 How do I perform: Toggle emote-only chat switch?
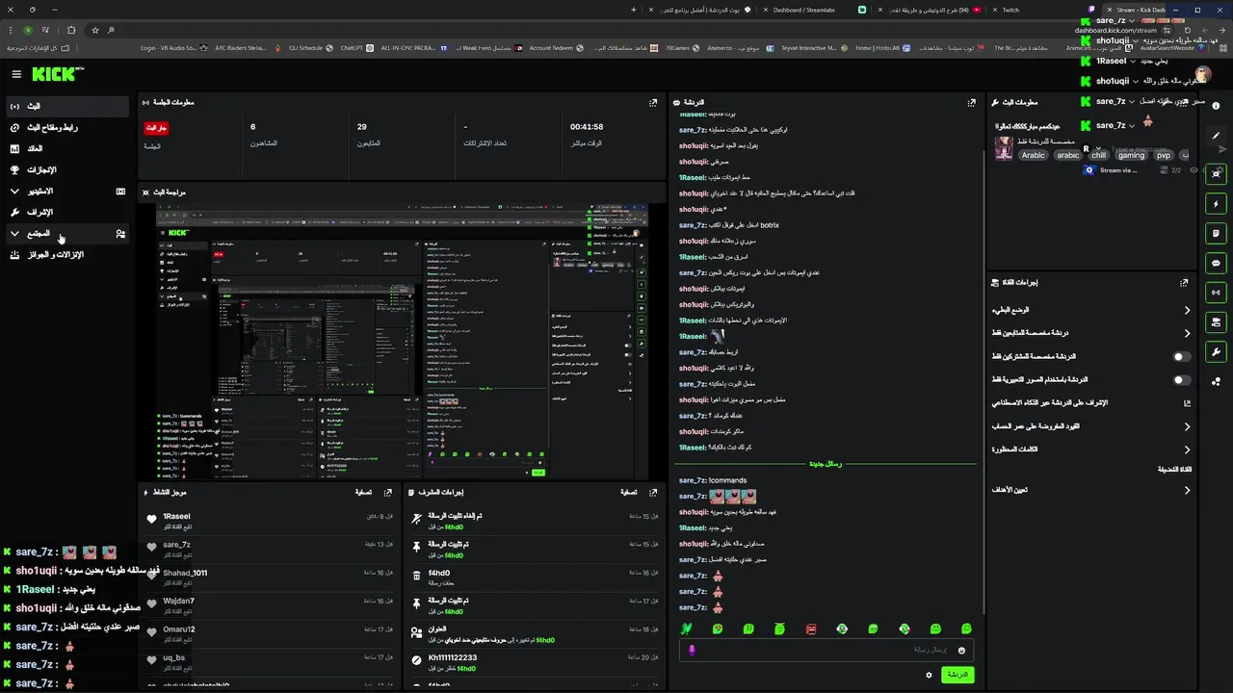tap(1181, 379)
